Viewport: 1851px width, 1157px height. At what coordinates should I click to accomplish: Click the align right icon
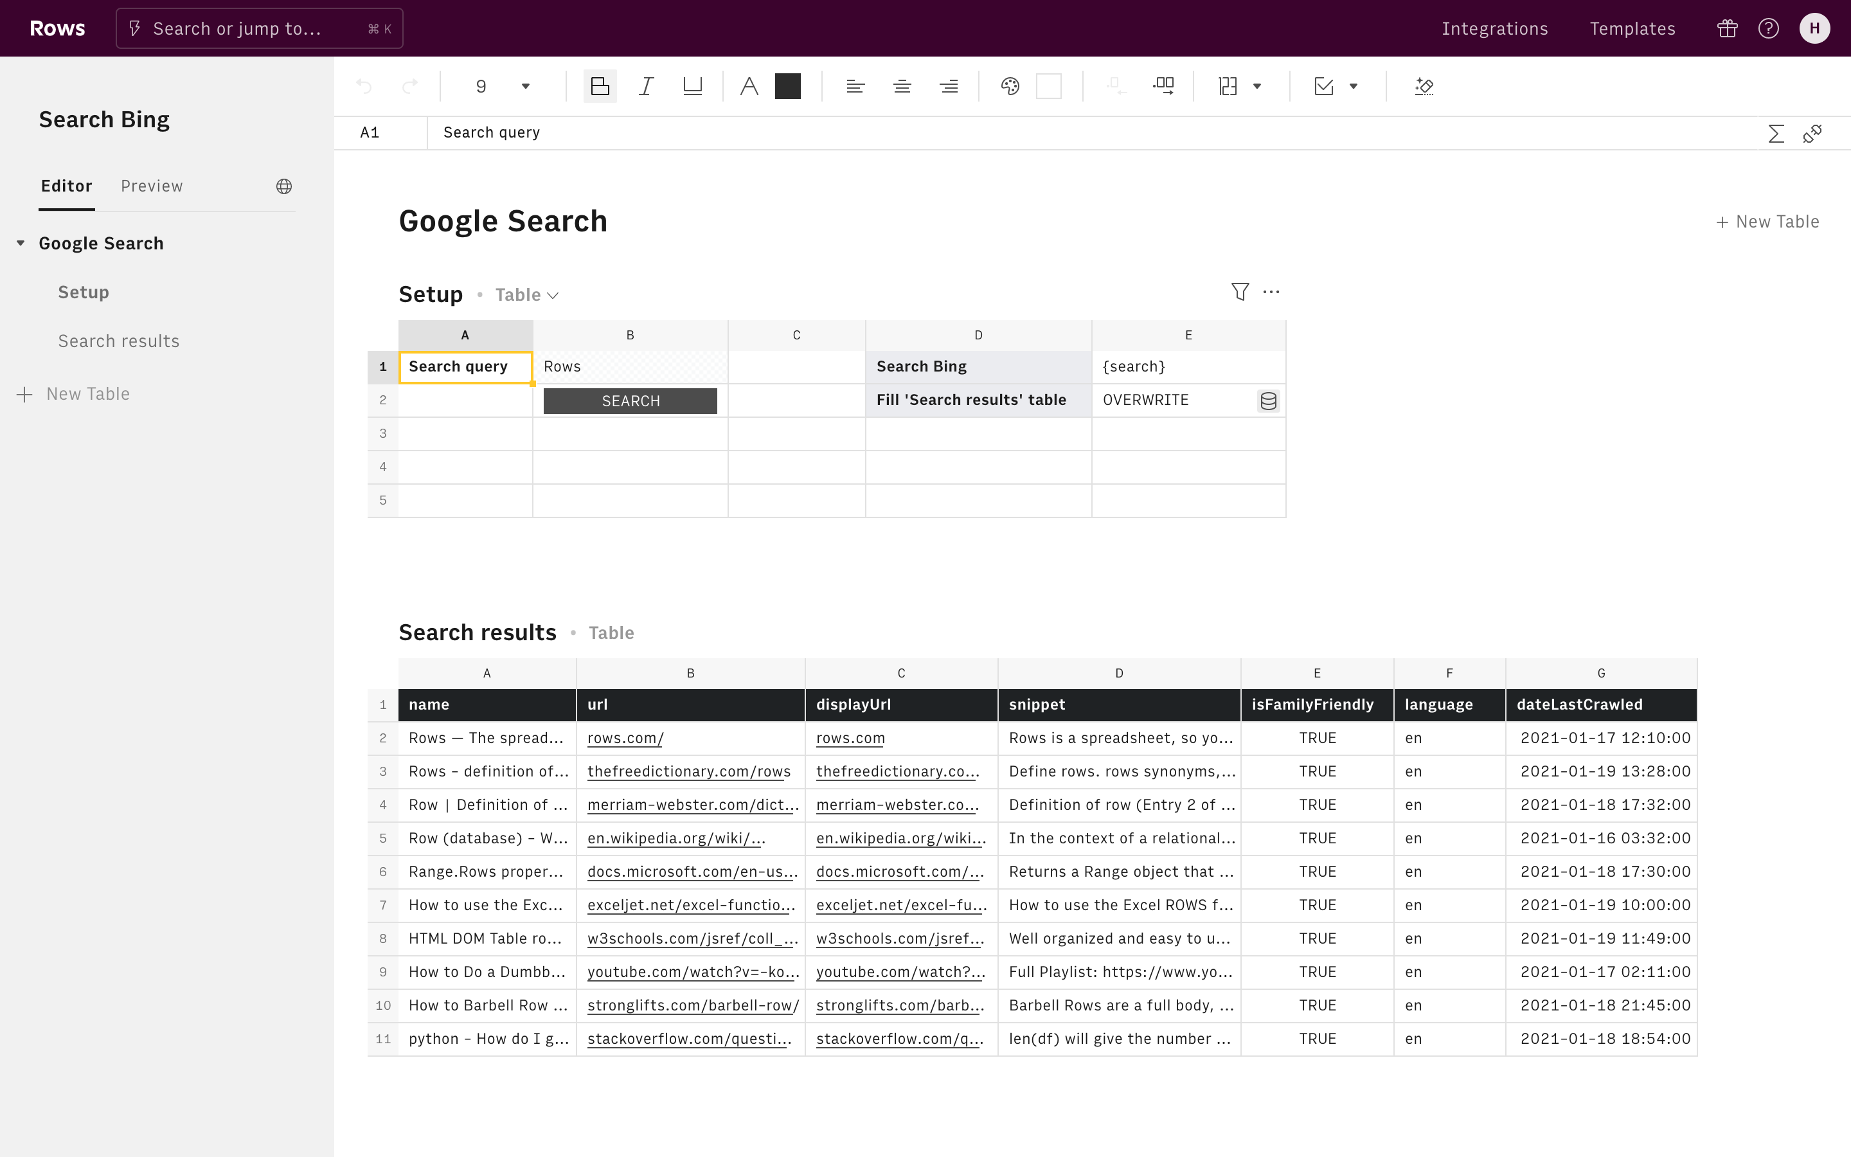pos(949,87)
